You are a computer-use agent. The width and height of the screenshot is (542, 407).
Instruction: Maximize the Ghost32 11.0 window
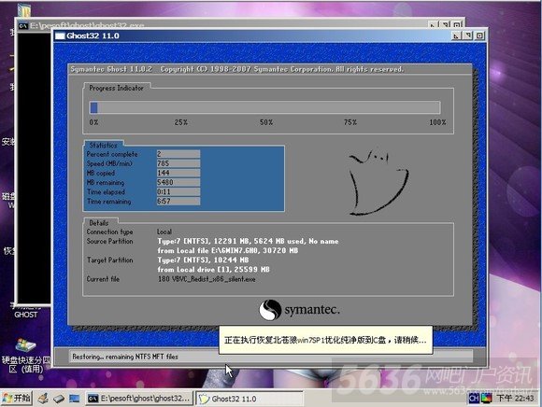pos(468,35)
